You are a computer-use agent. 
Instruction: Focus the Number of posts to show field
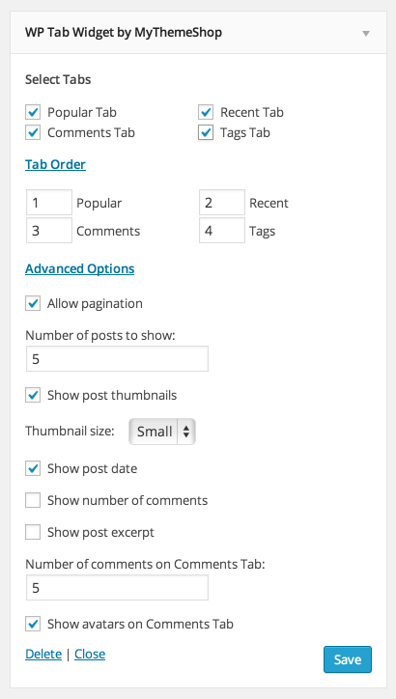pos(117,359)
